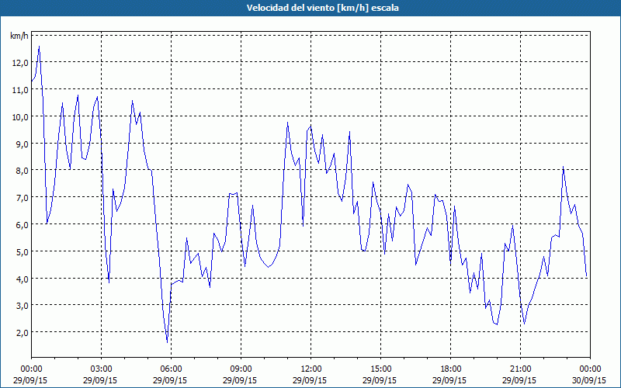Click the 3,0 y-axis label
Viewport: 621px width, 388px height.
23,305
